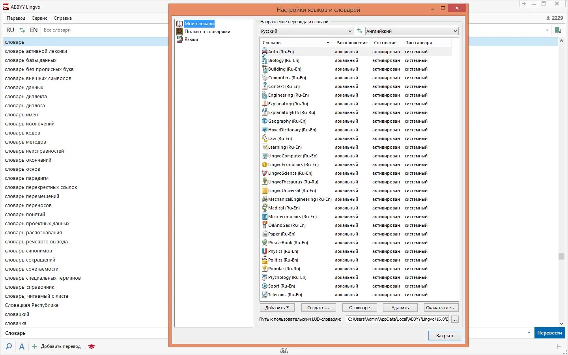Click the Telecoms (Ru-En) dictionary icon
The height and width of the screenshot is (355, 568).
point(265,294)
